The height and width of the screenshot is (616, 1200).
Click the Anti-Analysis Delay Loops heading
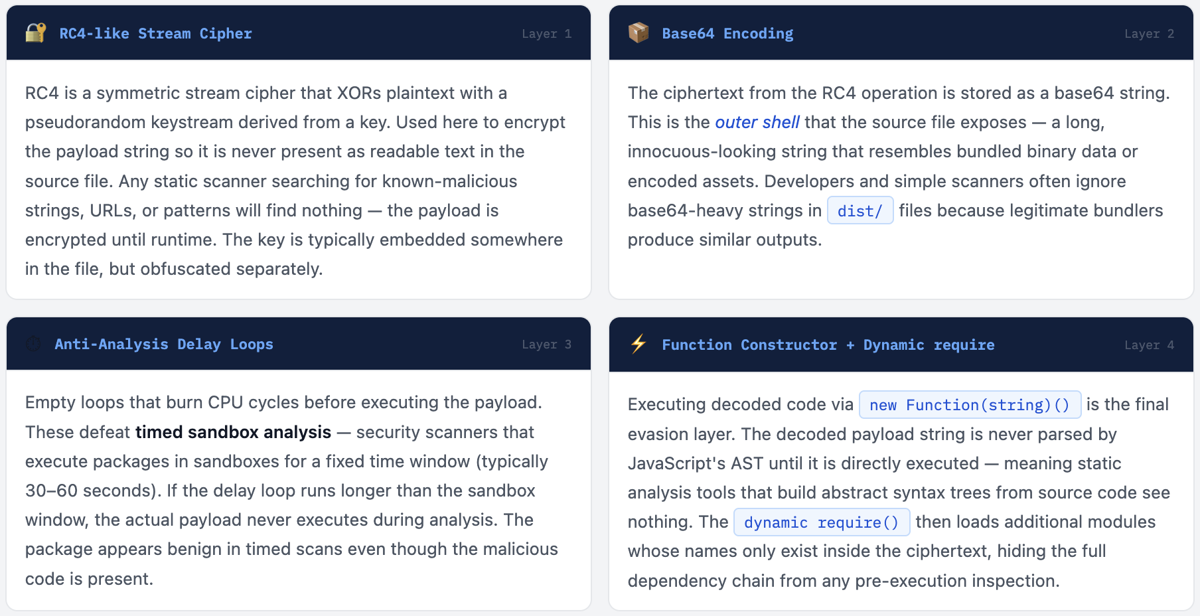[x=164, y=344]
